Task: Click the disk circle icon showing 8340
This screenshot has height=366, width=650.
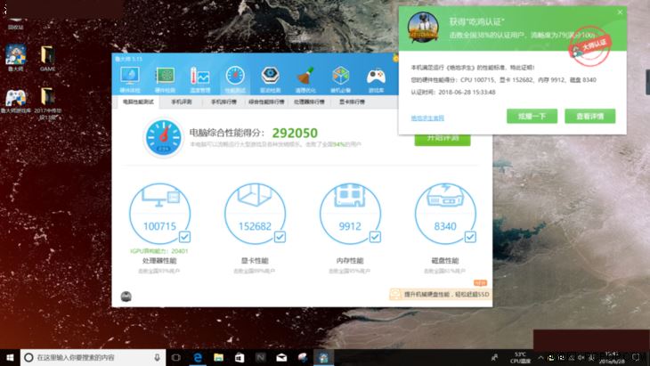Action: coord(445,214)
